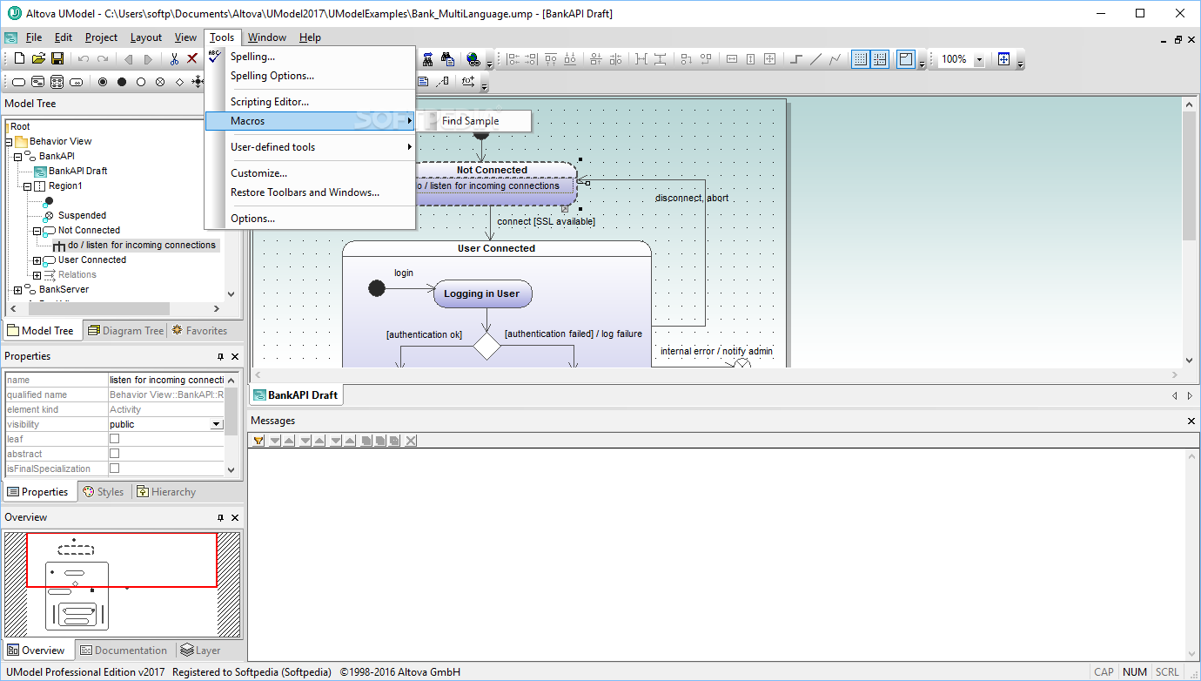Image resolution: width=1201 pixels, height=681 pixels.
Task: Select the Suspended state in model tree
Action: click(82, 215)
